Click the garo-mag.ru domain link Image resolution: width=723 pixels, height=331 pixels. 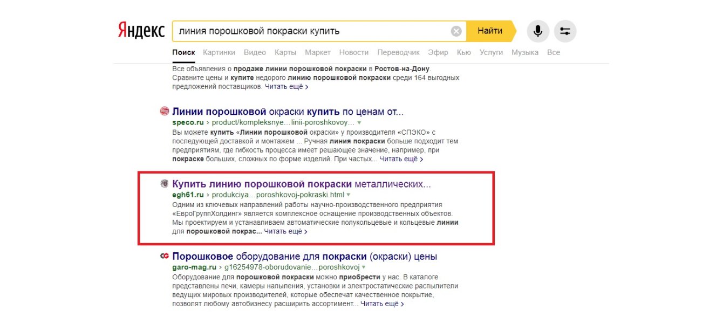click(x=194, y=267)
